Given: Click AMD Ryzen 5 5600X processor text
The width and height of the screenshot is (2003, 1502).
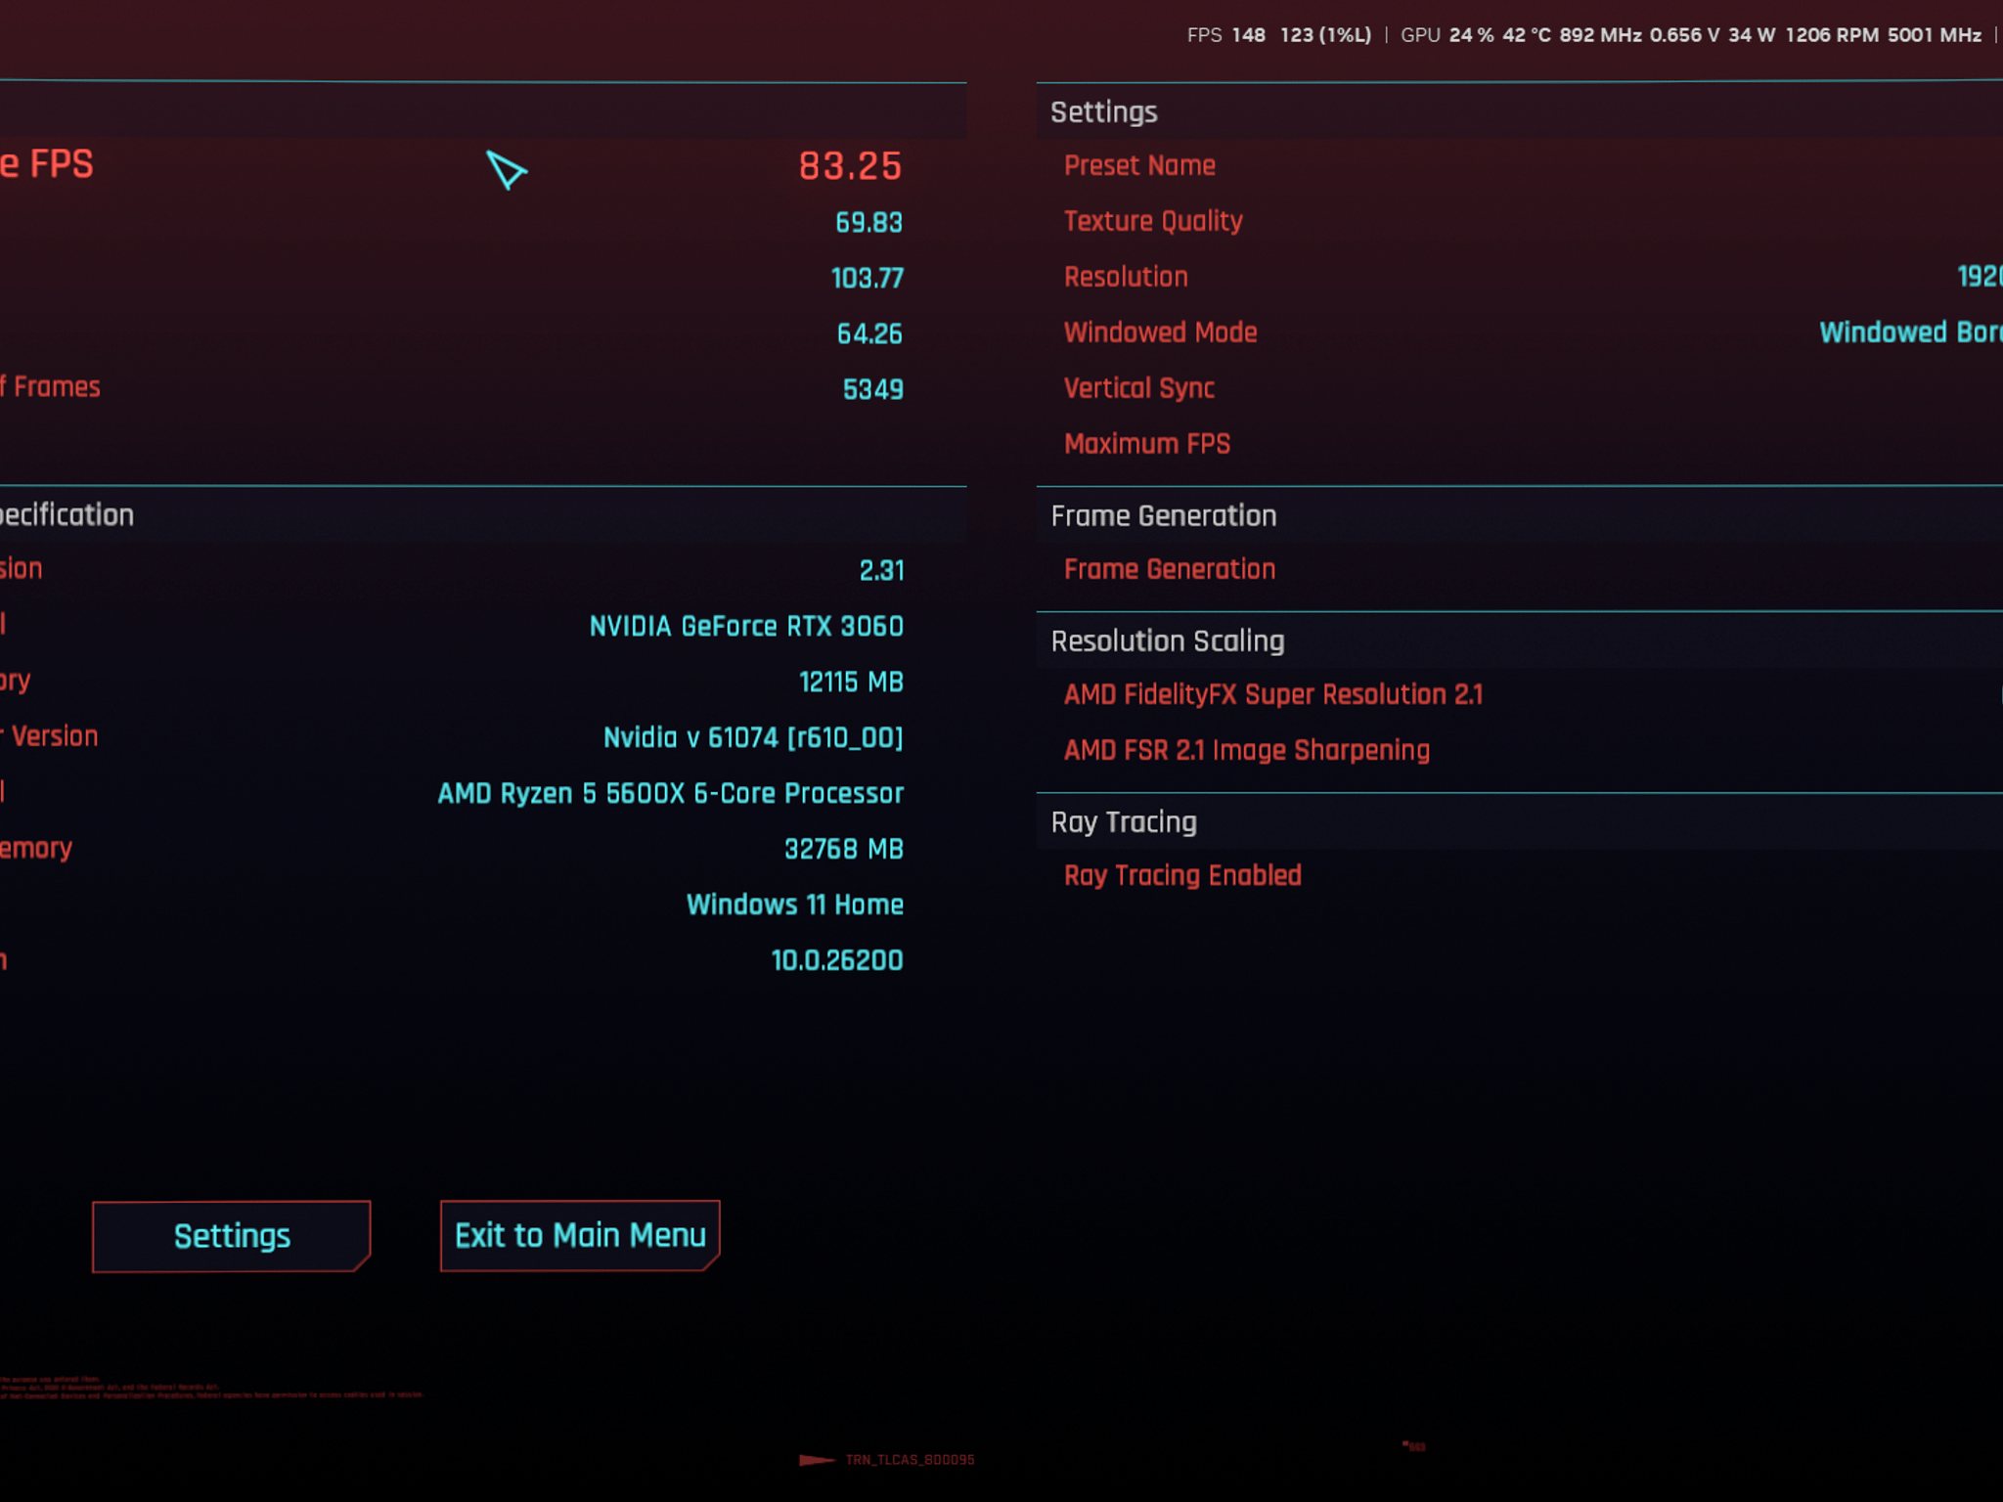Looking at the screenshot, I should pyautogui.click(x=670, y=794).
